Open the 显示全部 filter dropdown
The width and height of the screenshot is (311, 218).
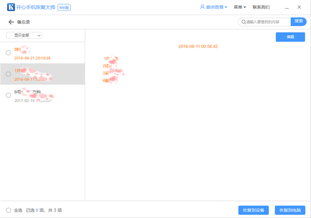[24, 35]
